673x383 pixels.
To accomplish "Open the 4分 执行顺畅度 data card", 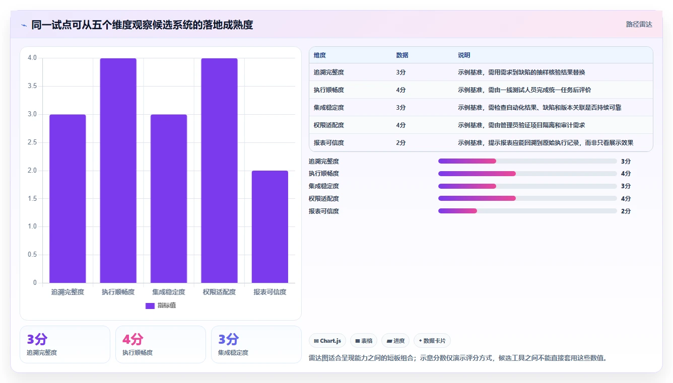I will click(x=161, y=344).
